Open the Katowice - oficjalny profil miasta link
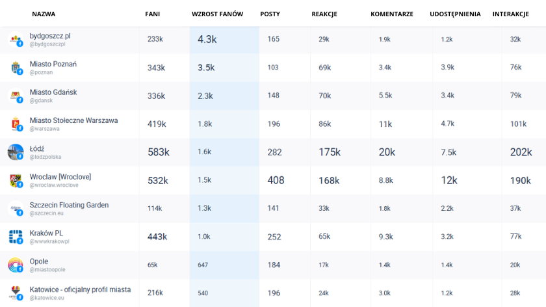This screenshot has height=307, width=546. pyautogui.click(x=80, y=289)
